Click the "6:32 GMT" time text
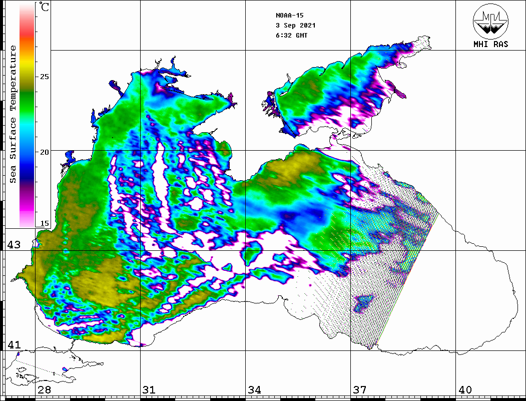The width and height of the screenshot is (526, 401). [x=291, y=36]
